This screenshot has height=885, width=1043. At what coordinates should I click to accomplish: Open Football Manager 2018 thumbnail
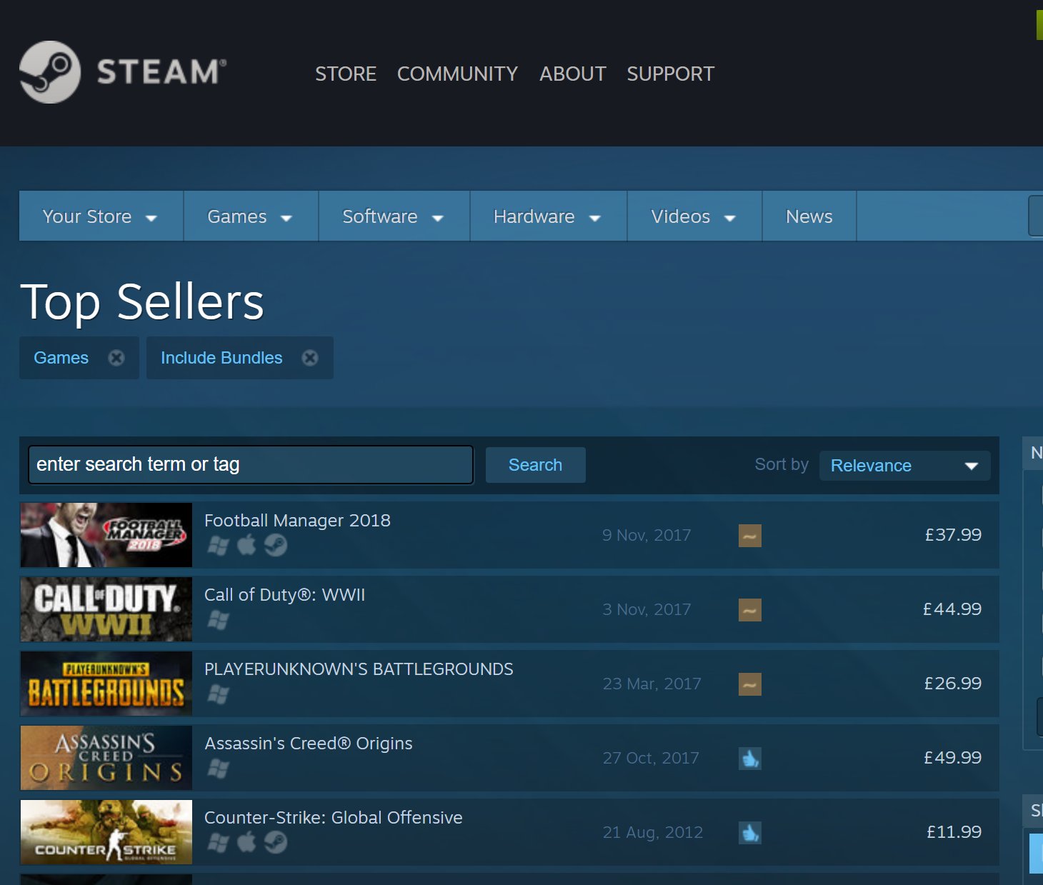pos(106,535)
